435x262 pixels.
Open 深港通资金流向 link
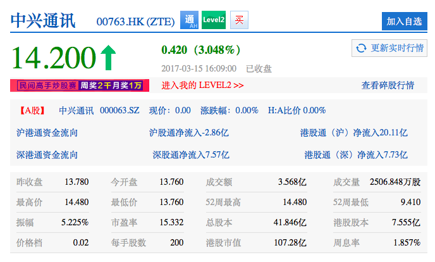[x=47, y=154]
